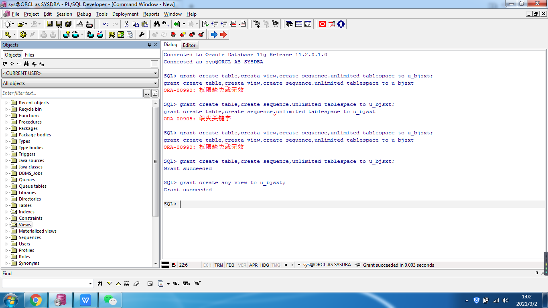Switch to the Files tab
The image size is (548, 308).
[29, 55]
